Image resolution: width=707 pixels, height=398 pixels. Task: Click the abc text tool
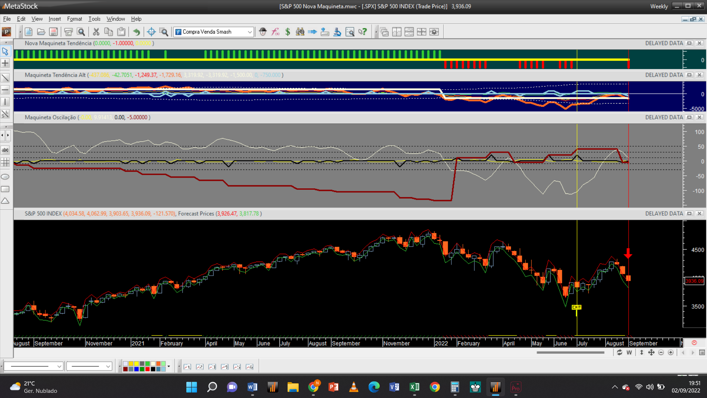pos(5,150)
